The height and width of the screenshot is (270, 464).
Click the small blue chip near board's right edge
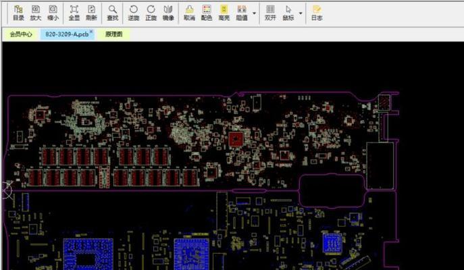point(332,244)
